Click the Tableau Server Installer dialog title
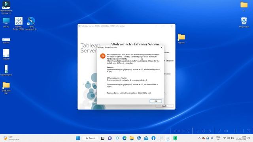The width and height of the screenshot is (253, 142). point(107,47)
